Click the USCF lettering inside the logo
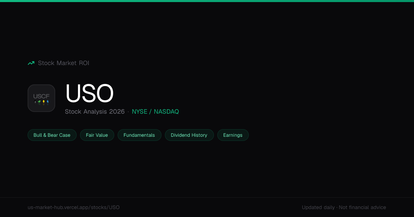Image resolution: width=414 pixels, height=217 pixels. (41, 96)
